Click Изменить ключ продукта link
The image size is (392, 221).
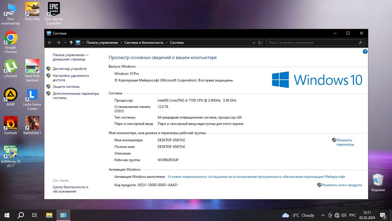pyautogui.click(x=342, y=185)
